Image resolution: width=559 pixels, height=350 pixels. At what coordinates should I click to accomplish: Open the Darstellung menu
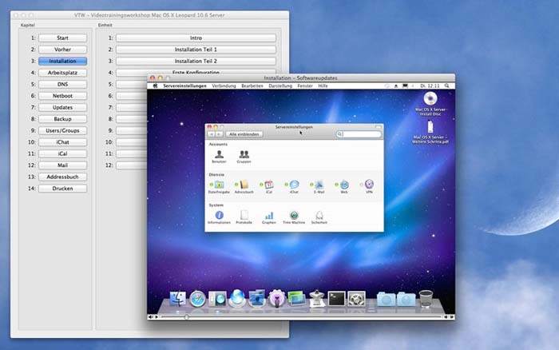pyautogui.click(x=280, y=86)
